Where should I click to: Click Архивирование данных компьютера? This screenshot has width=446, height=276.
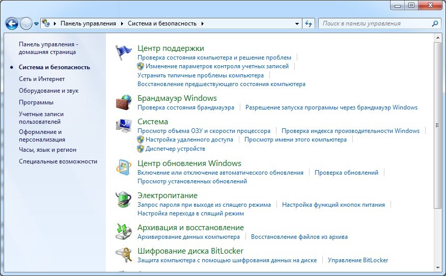(188, 237)
